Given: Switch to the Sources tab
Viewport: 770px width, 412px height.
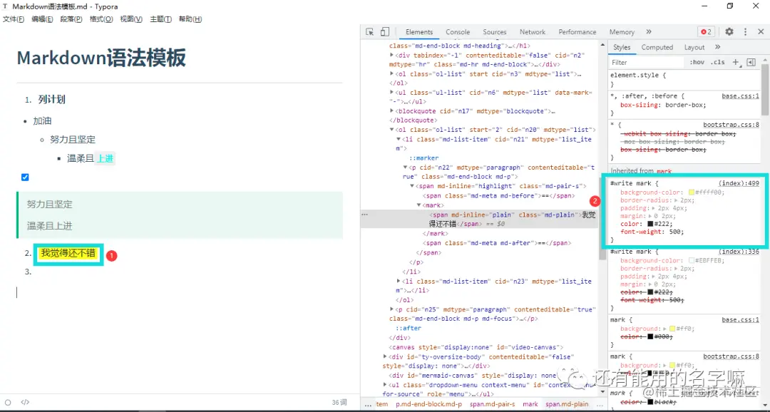Looking at the screenshot, I should [495, 32].
